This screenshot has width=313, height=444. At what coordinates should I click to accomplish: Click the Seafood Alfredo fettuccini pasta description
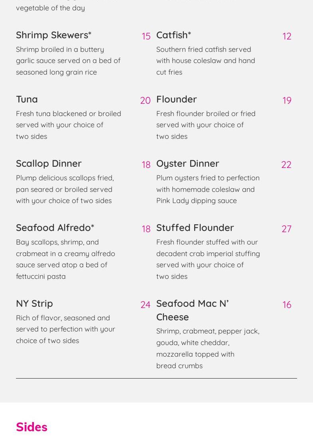pyautogui.click(x=65, y=259)
